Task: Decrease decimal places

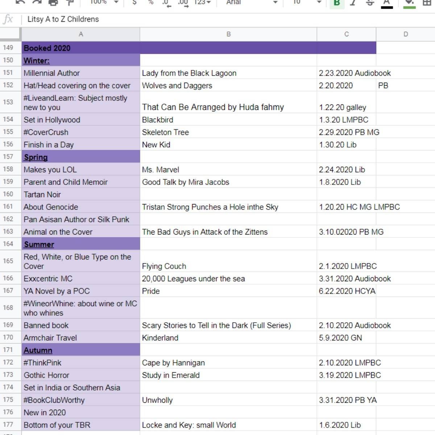Action: [166, 3]
